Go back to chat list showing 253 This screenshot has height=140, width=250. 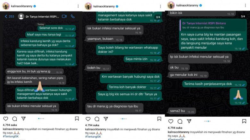[x=9, y=16]
